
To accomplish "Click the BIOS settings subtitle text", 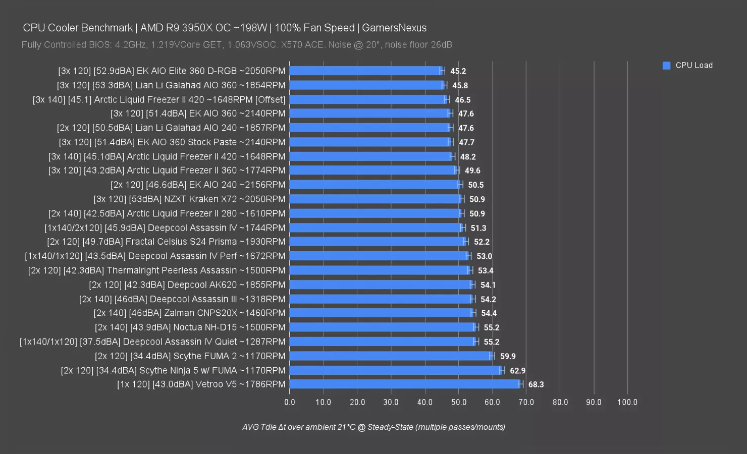I will tap(238, 45).
